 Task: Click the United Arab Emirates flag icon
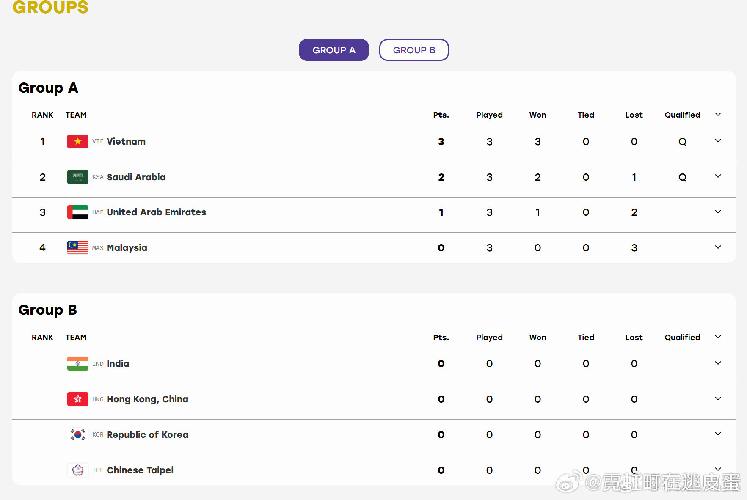pyautogui.click(x=77, y=212)
